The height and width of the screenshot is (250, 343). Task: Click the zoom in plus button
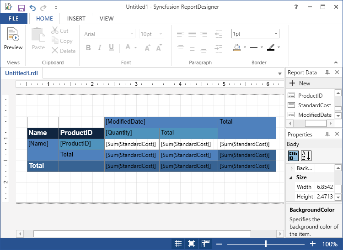pos(313,244)
